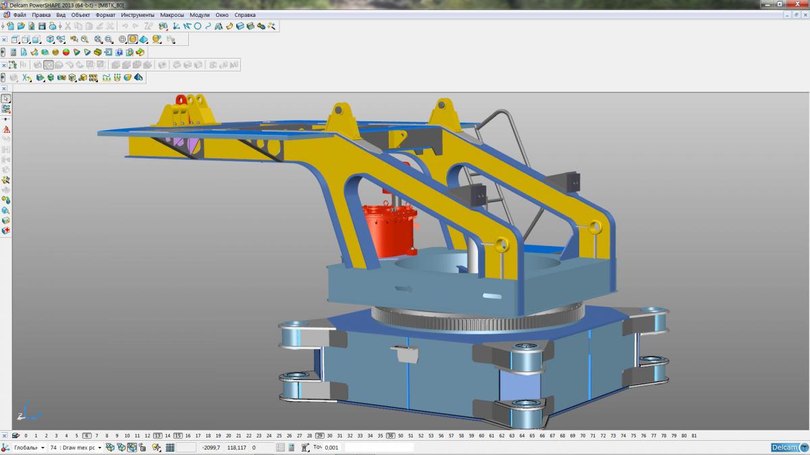Close the view toolbar with its x button
Screen dimensions: 810x455
coord(4,39)
